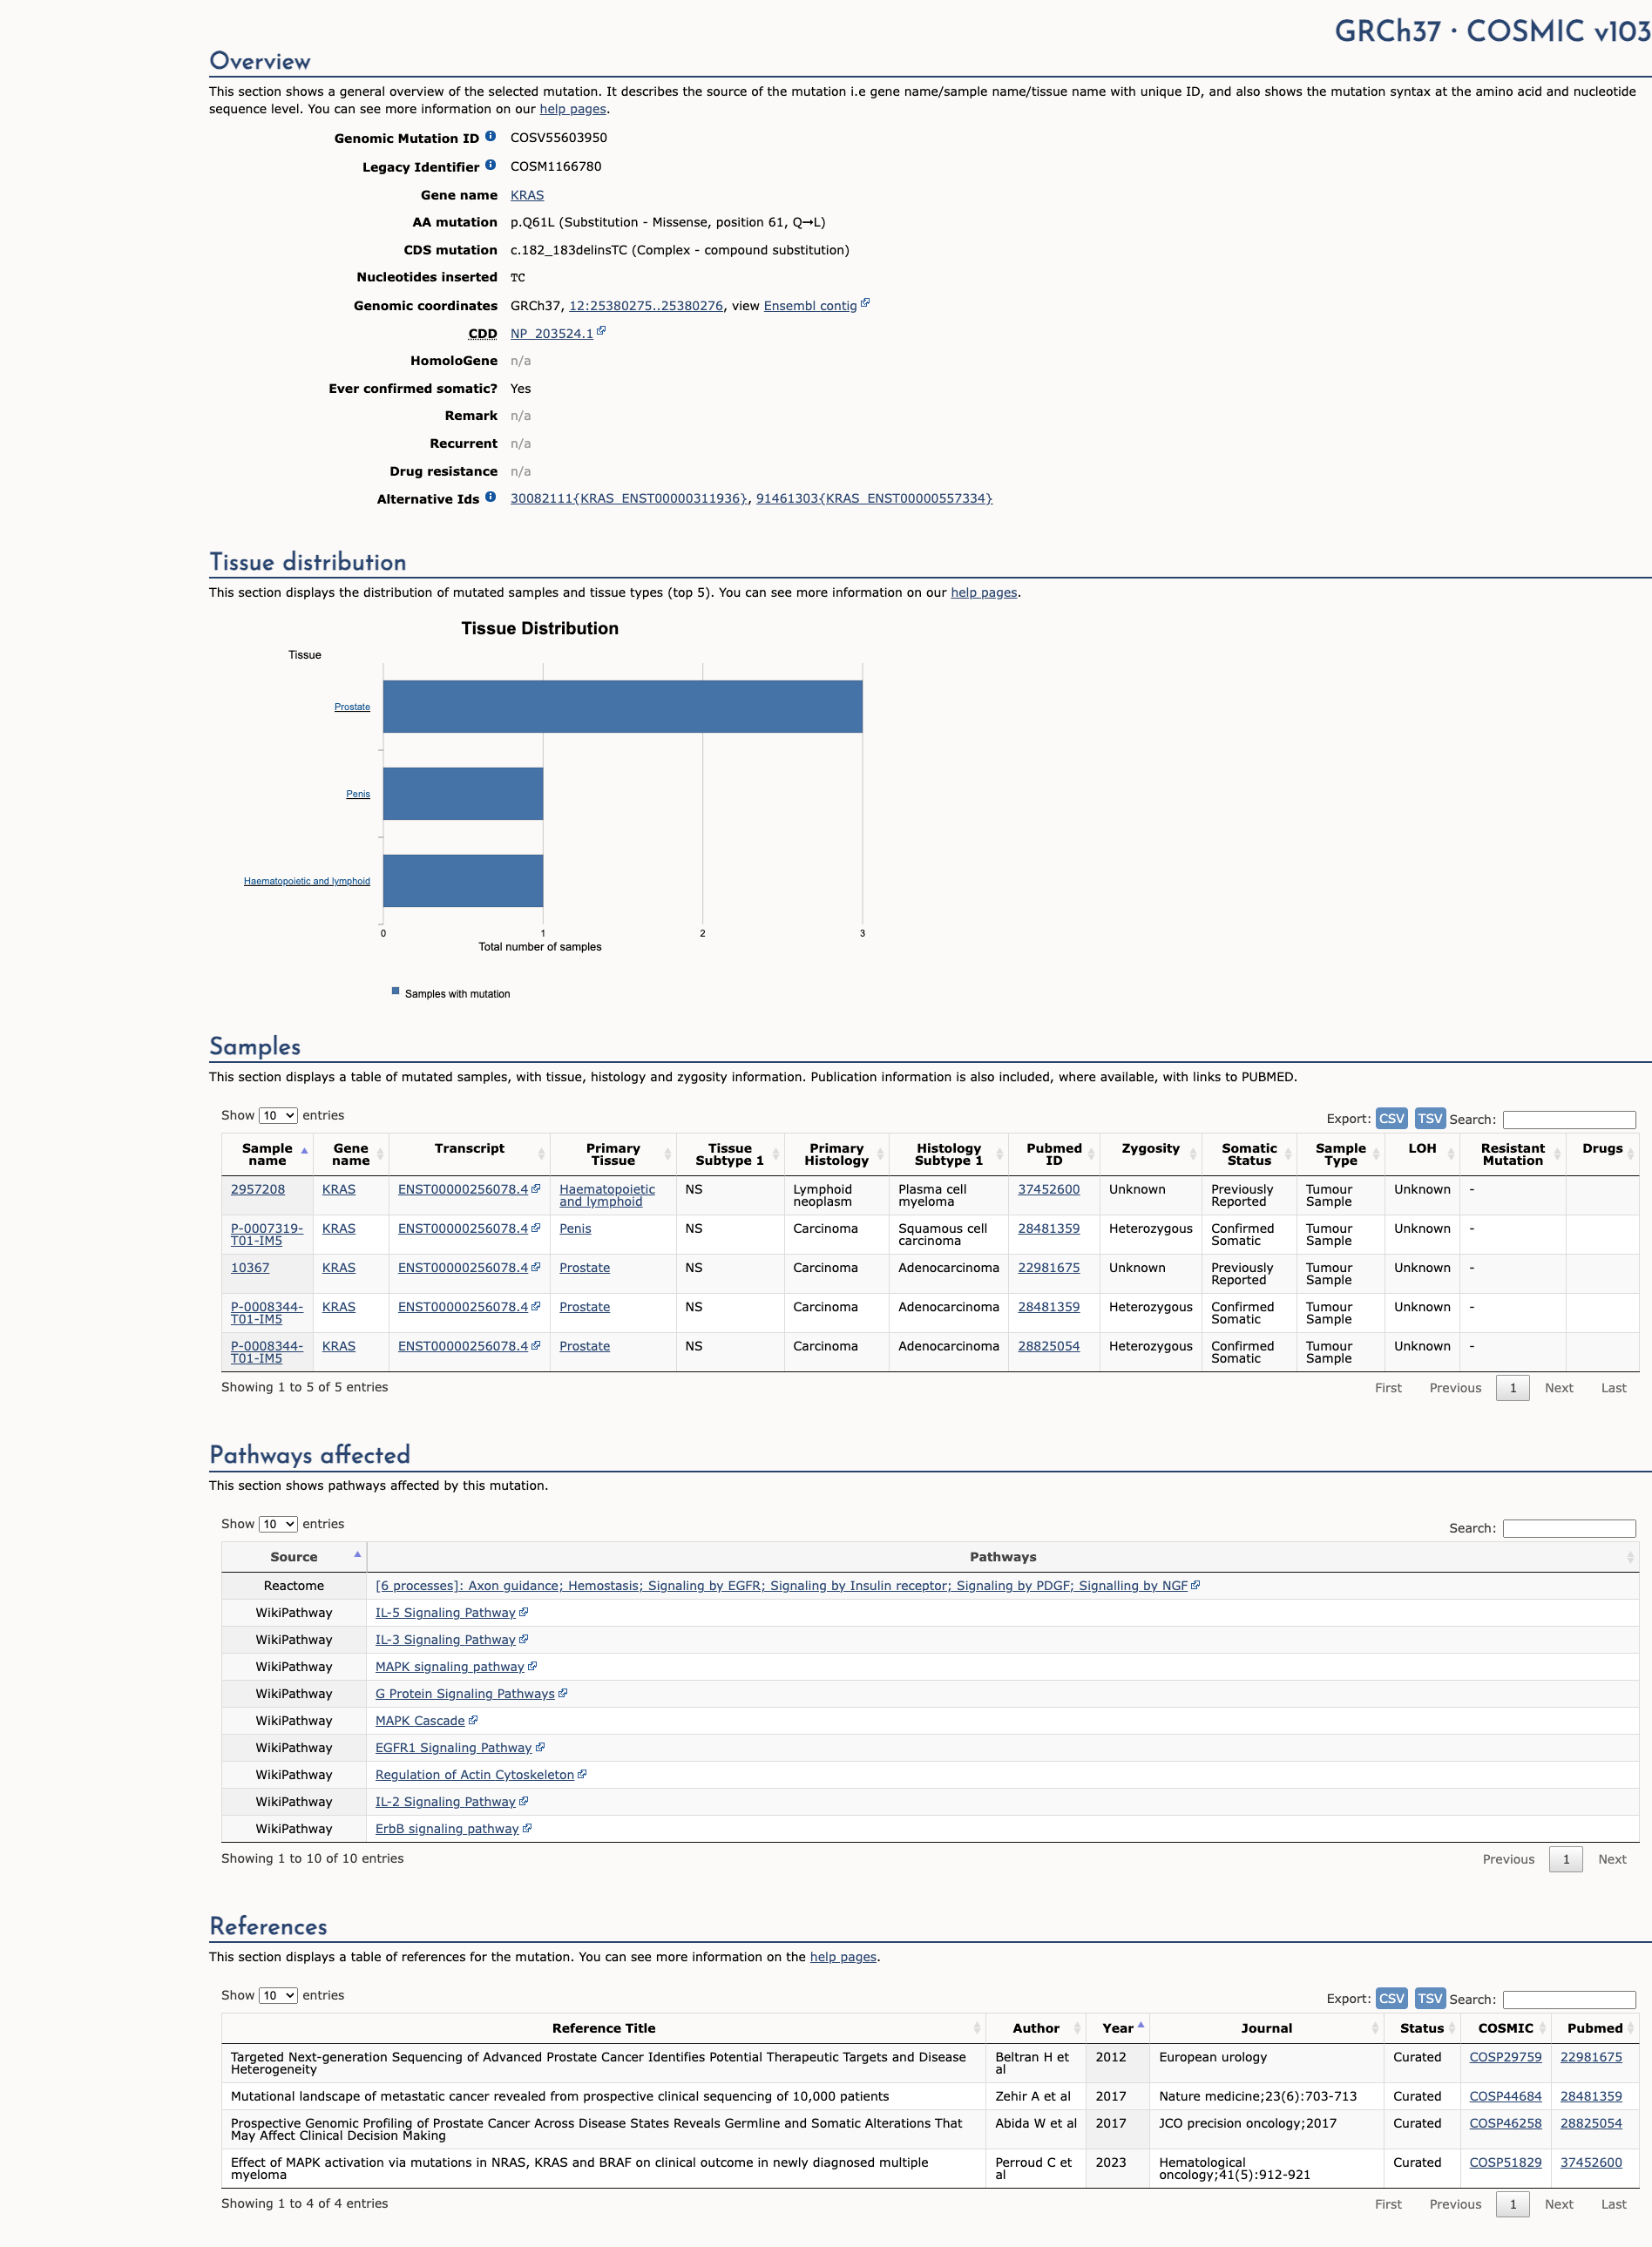This screenshot has width=1652, height=2247.
Task: Sort Samples table by LOH column
Action: (x=1422, y=1154)
